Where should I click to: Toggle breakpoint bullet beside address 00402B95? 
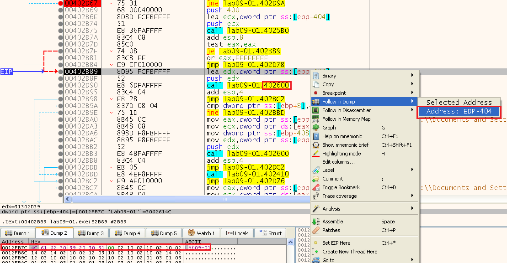60,92
